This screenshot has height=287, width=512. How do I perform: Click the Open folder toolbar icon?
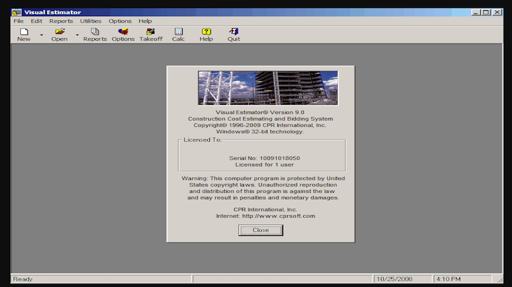click(x=59, y=32)
